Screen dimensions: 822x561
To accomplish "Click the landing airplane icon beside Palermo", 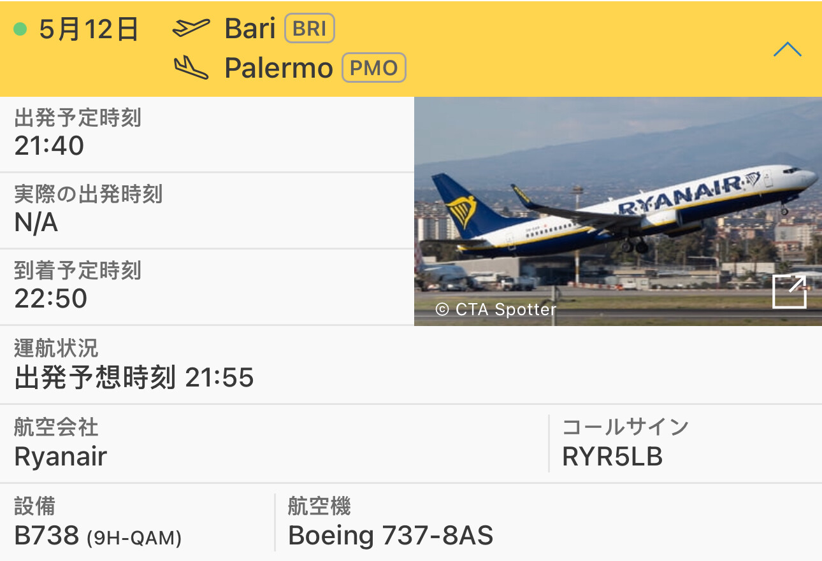I will tap(191, 67).
